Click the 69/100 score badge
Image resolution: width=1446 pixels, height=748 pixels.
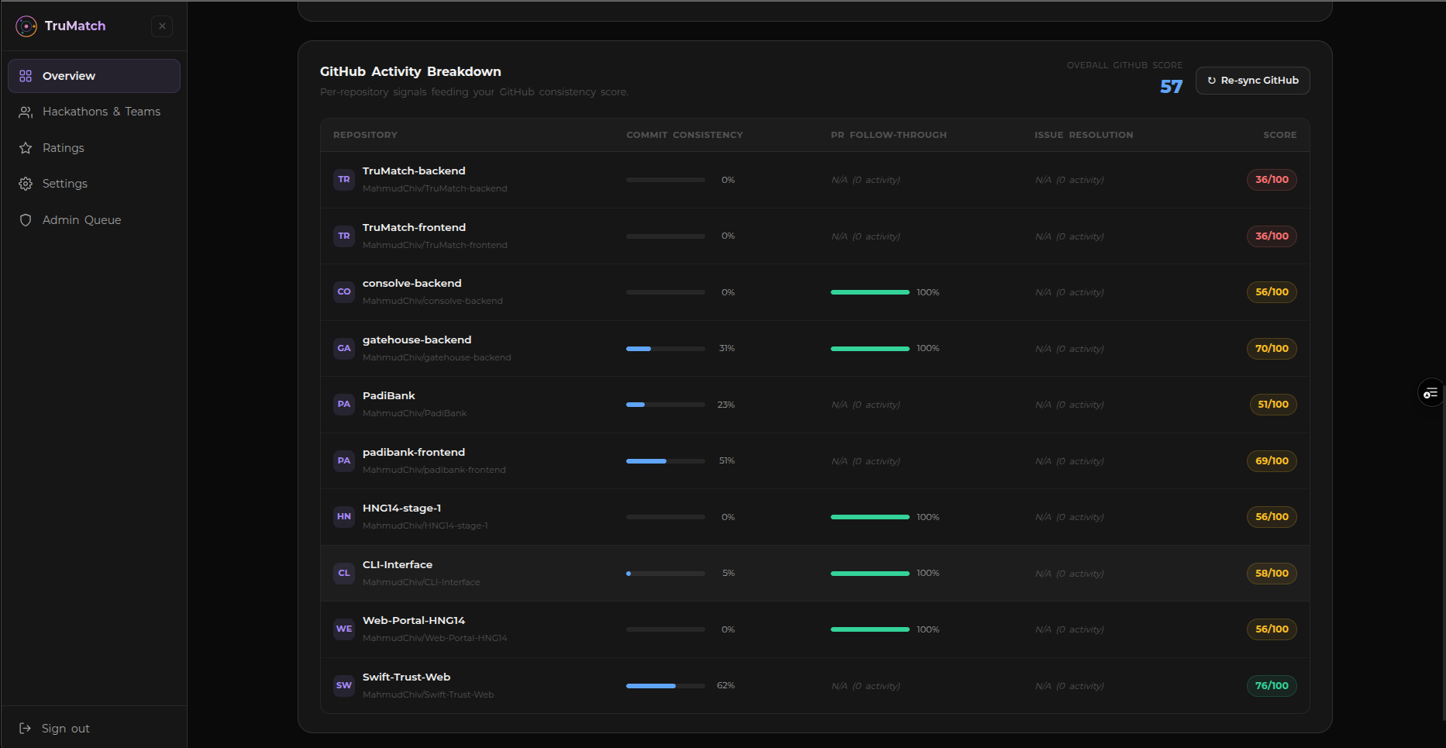click(x=1272, y=461)
